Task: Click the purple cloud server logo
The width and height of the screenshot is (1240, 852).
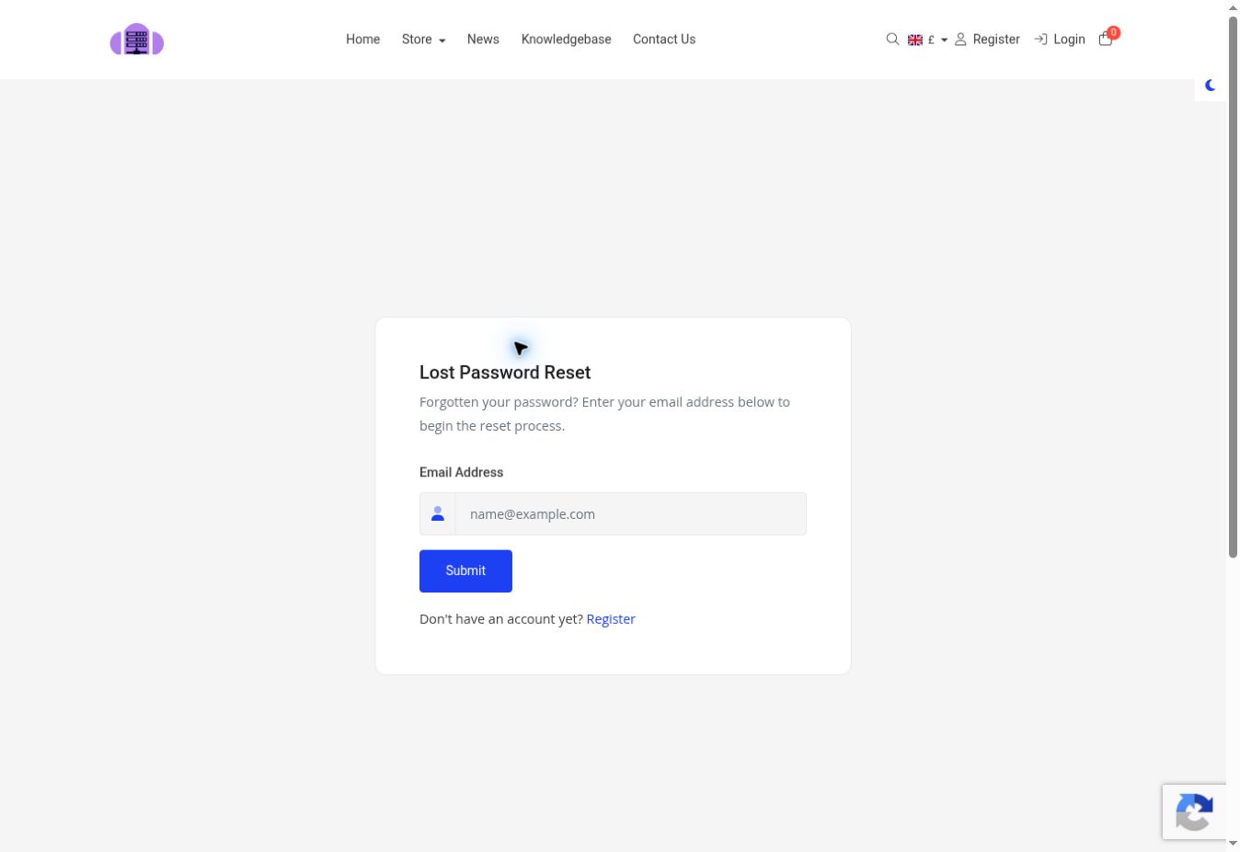Action: 137,40
